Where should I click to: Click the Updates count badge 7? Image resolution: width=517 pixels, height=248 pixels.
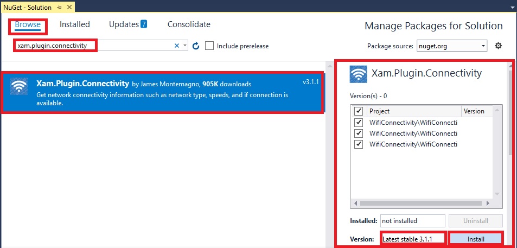(143, 24)
